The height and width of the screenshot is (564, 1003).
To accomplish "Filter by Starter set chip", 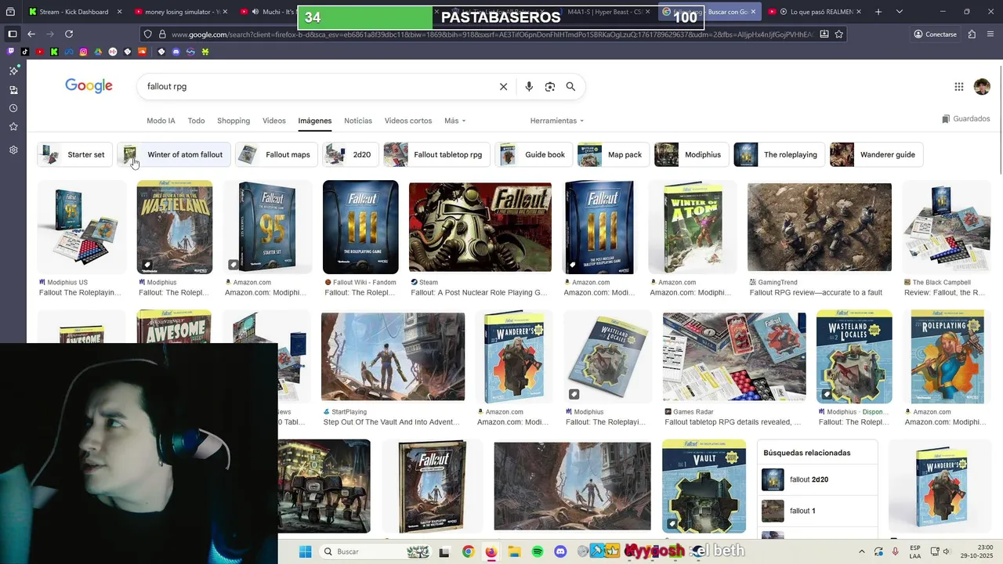I will [75, 154].
